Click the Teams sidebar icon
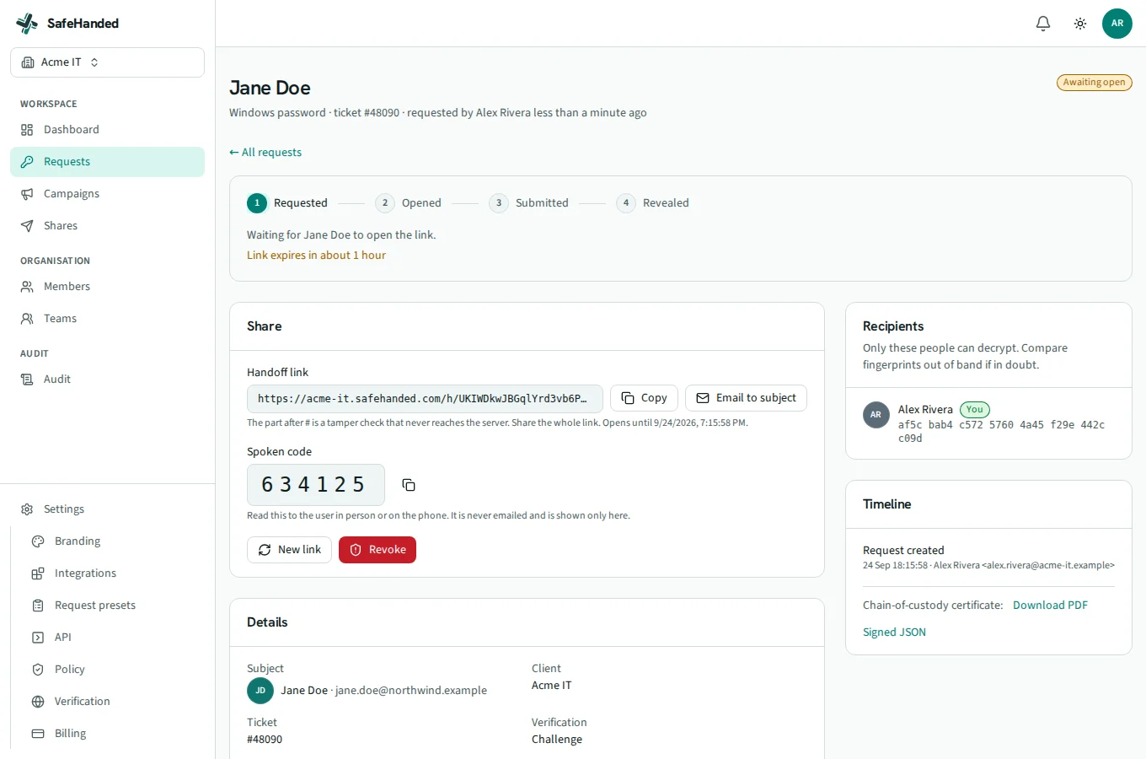Viewport: 1146px width, 759px height. tap(27, 319)
